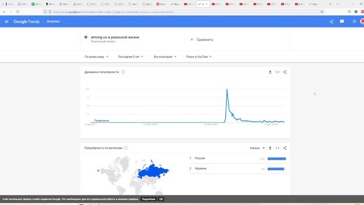The width and height of the screenshot is (364, 205).
Task: Close the active browser tab
Action: (x=206, y=4)
